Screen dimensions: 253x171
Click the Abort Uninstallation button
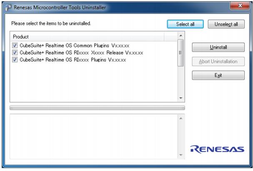(218, 61)
